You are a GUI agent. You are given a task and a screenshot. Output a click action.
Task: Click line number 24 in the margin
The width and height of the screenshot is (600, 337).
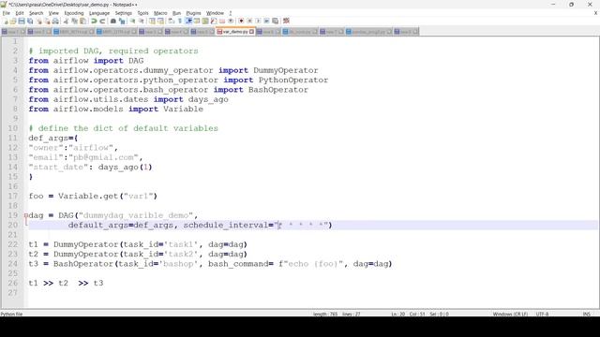coord(12,264)
